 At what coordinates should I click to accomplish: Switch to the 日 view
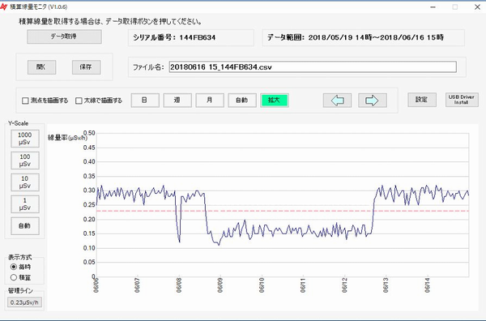[145, 101]
